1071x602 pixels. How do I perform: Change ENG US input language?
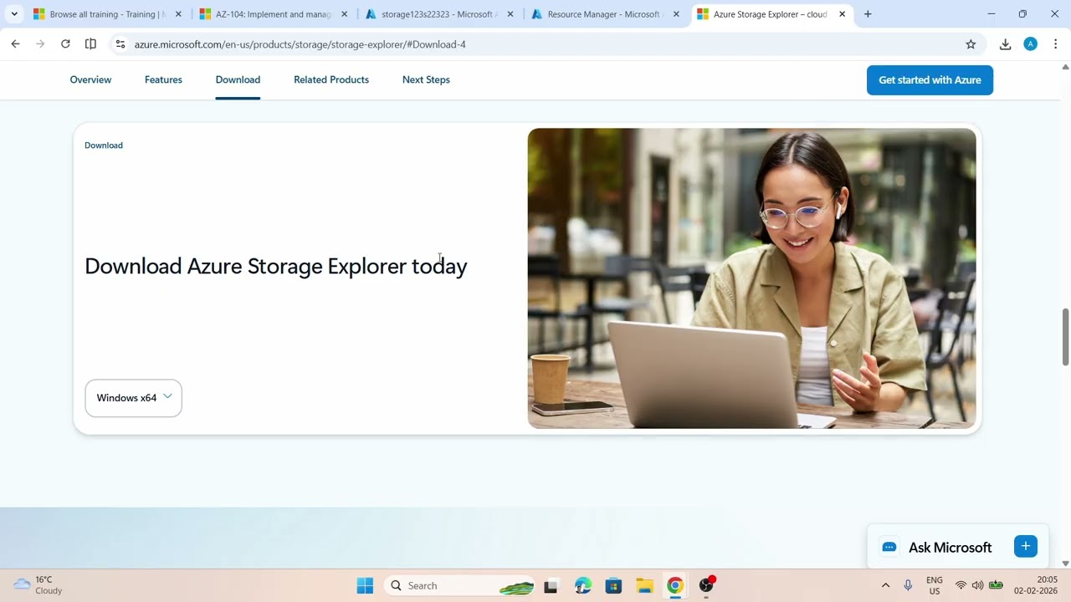pyautogui.click(x=935, y=585)
